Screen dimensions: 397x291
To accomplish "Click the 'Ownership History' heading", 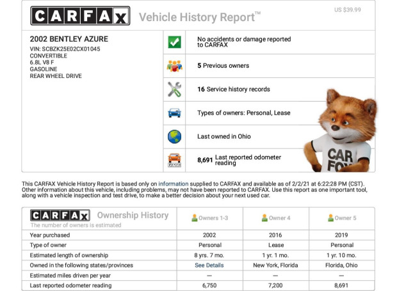I will point(133,215).
